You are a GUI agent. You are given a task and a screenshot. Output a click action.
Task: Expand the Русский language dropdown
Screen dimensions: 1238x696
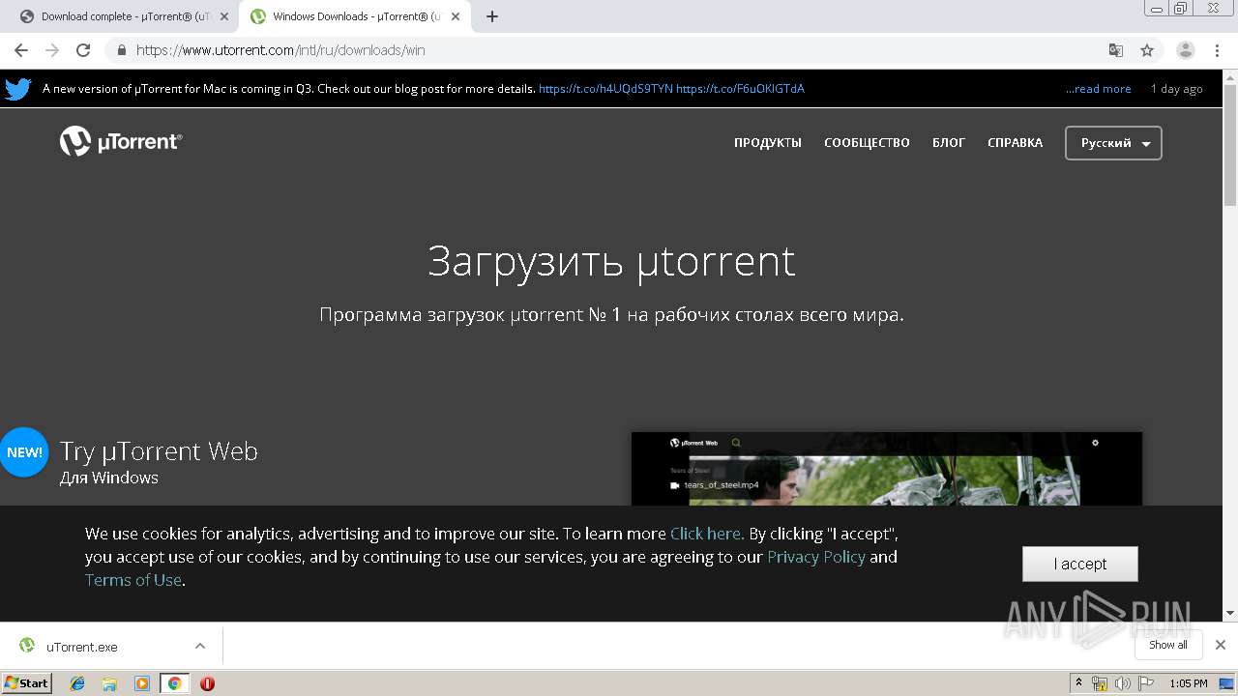pyautogui.click(x=1113, y=143)
